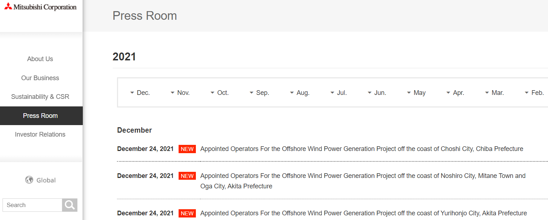Open the About Us menu item

(x=40, y=59)
